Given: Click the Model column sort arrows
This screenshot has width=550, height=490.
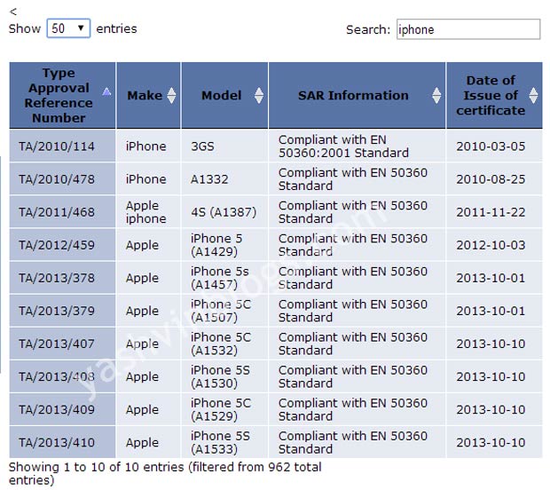Looking at the screenshot, I should [x=259, y=96].
